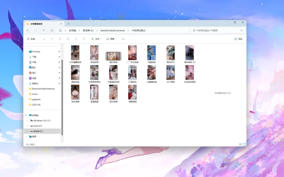284x177 pixels.
Task: Click pin icon beside 视频
Action: (x=59, y=78)
